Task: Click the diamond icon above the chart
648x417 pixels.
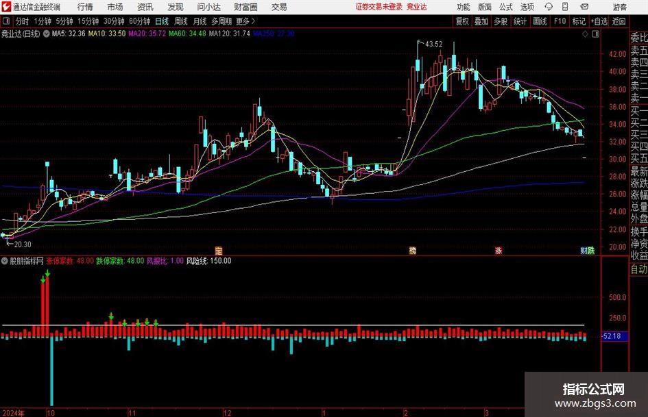Action: (585, 34)
